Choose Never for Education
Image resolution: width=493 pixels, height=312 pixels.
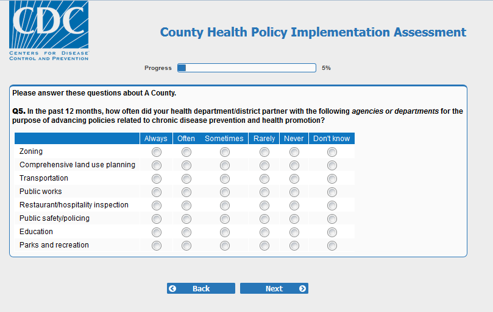tap(294, 232)
